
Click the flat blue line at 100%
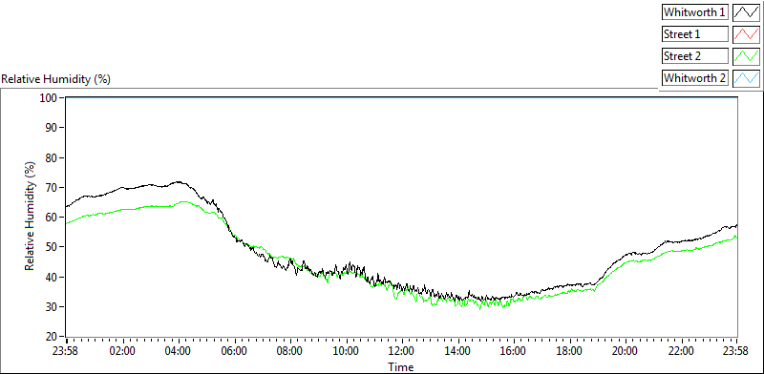(x=401, y=97)
